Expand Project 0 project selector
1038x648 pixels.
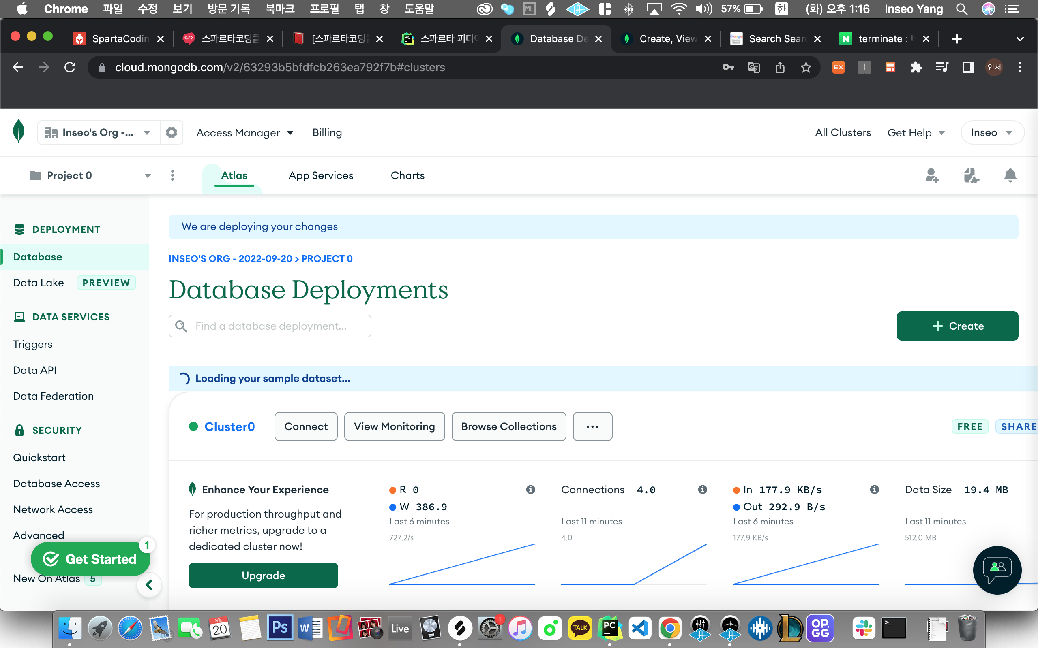(90, 175)
